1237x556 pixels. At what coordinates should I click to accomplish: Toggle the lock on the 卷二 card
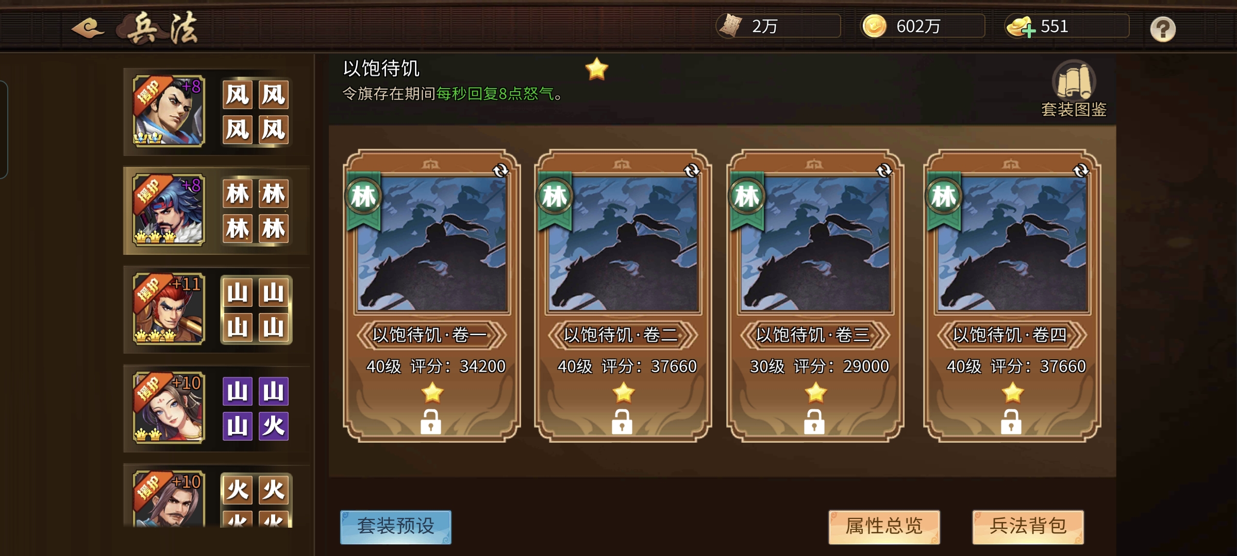point(622,422)
